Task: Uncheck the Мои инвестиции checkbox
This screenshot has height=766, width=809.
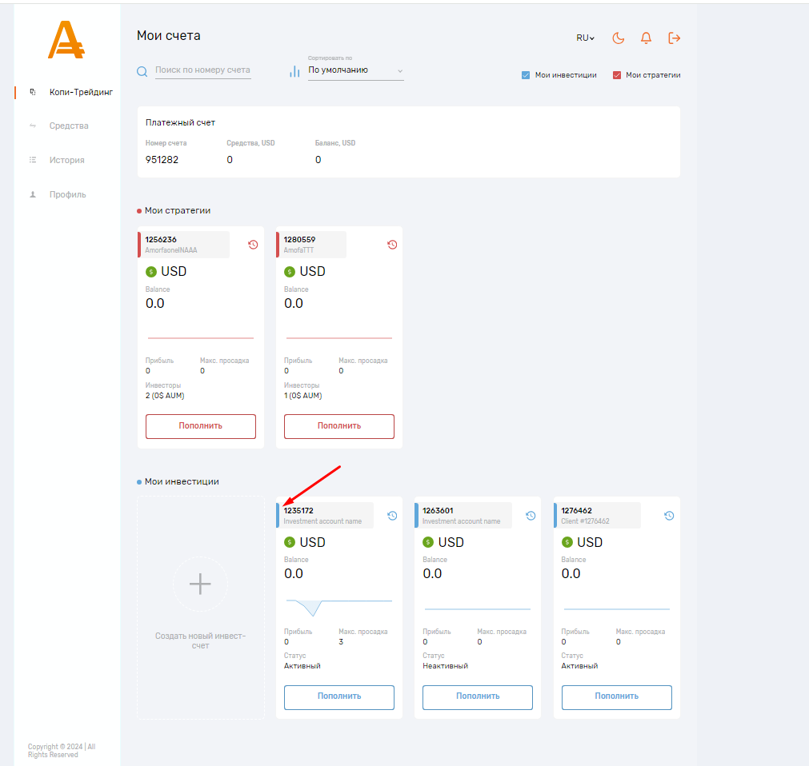Action: [526, 75]
